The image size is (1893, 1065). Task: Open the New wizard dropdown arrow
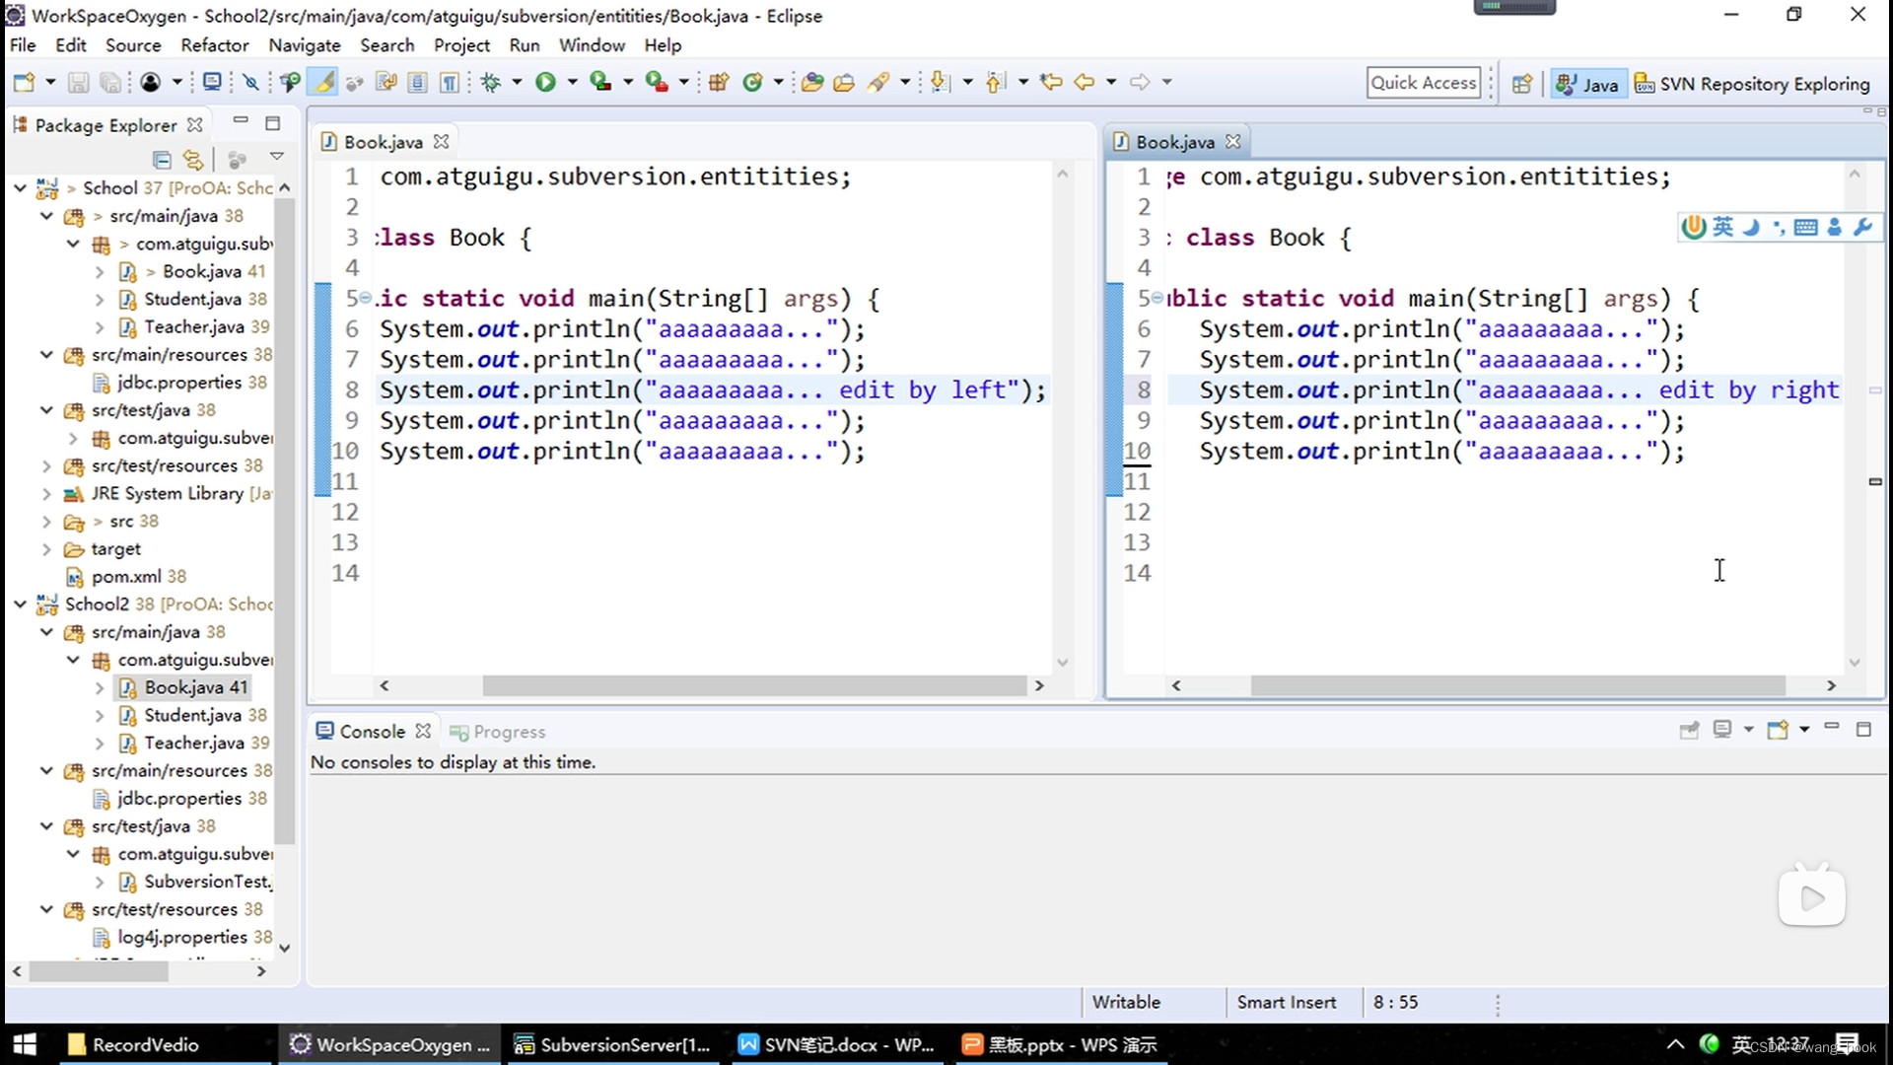tap(50, 83)
